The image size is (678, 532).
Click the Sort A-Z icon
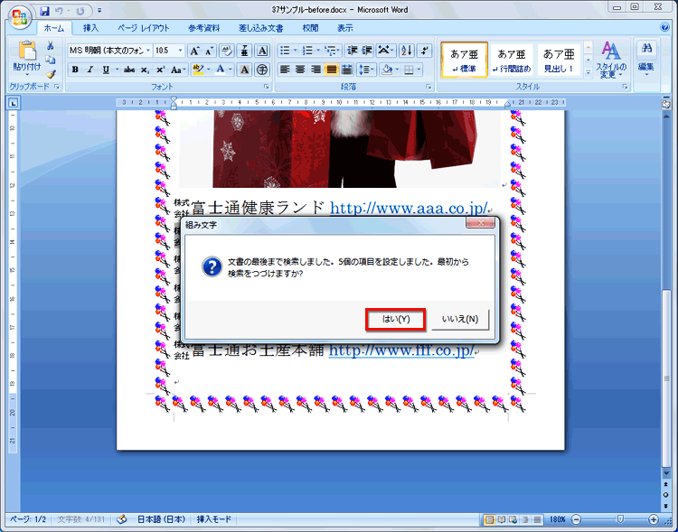[x=407, y=51]
